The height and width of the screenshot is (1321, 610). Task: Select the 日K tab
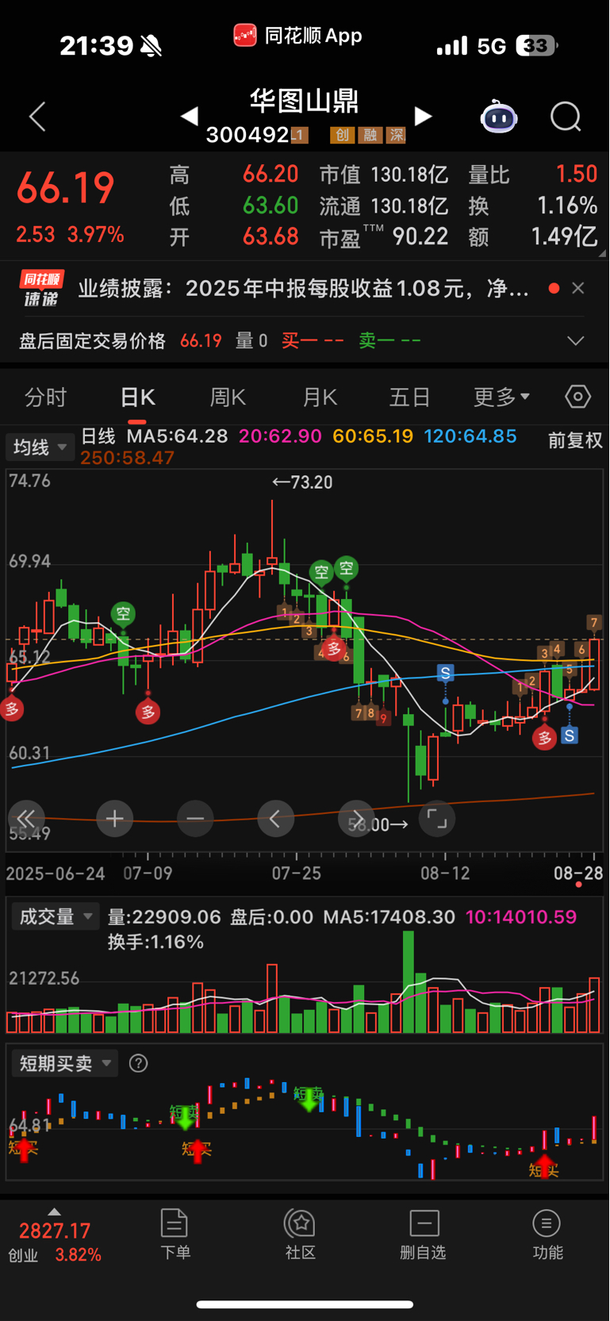(x=137, y=397)
